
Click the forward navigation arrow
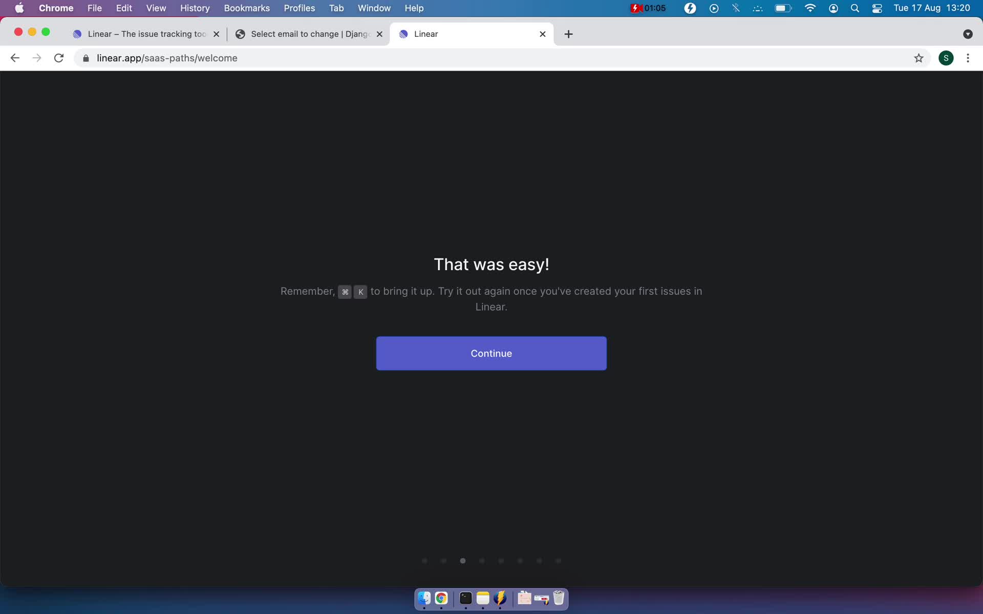[x=37, y=58]
